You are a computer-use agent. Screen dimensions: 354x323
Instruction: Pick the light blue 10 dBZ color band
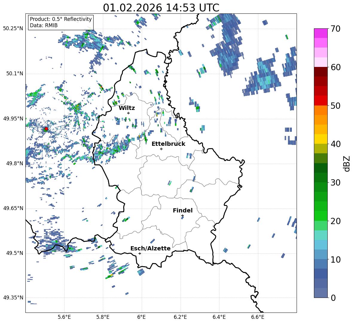[321, 254]
